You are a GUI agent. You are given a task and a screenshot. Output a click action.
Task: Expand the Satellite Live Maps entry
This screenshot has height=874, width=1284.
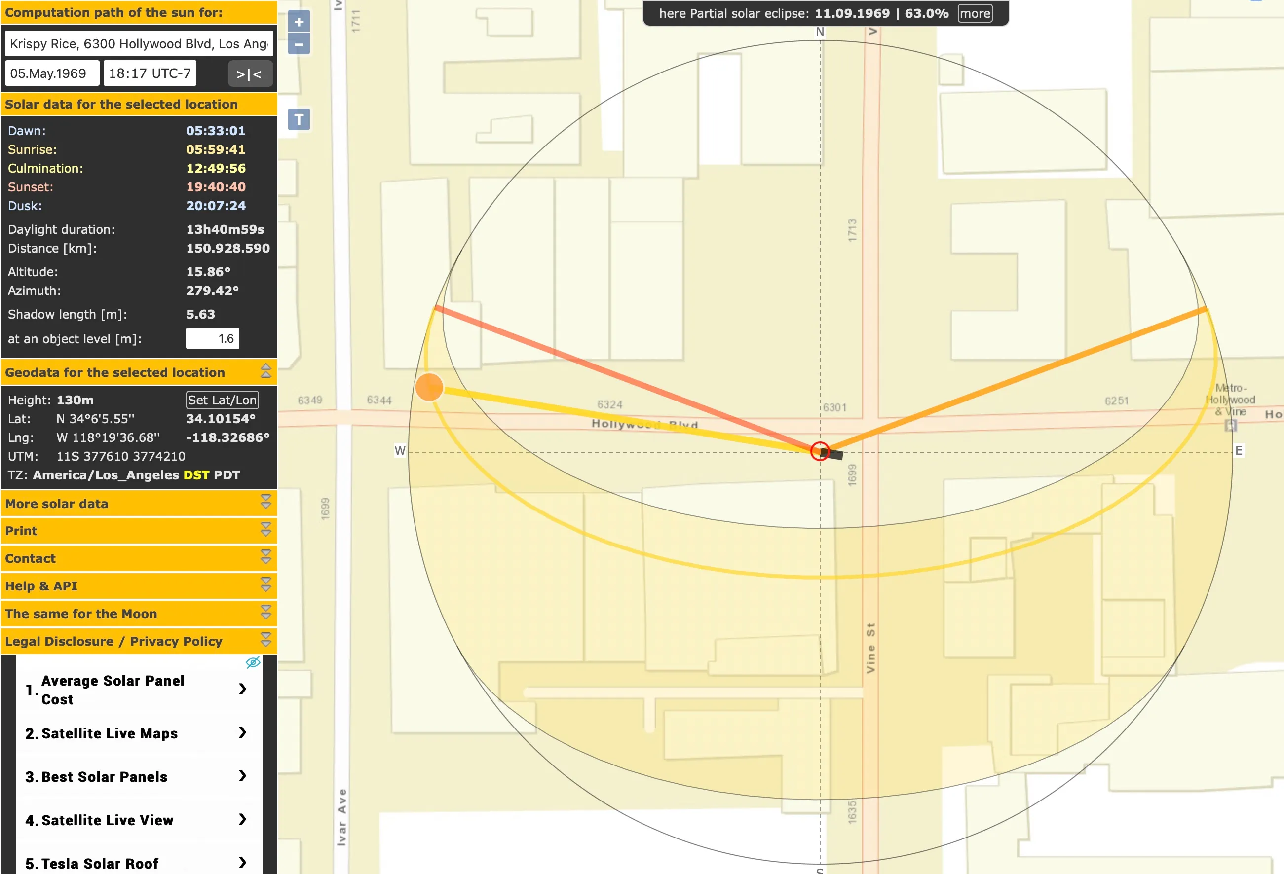242,732
